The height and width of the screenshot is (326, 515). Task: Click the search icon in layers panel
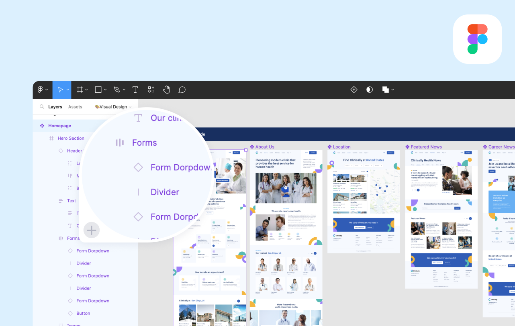(x=42, y=107)
